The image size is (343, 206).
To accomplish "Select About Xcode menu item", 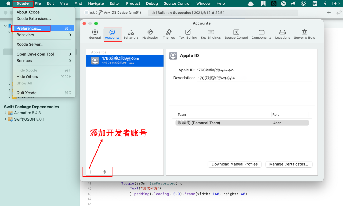I will tap(44, 12).
